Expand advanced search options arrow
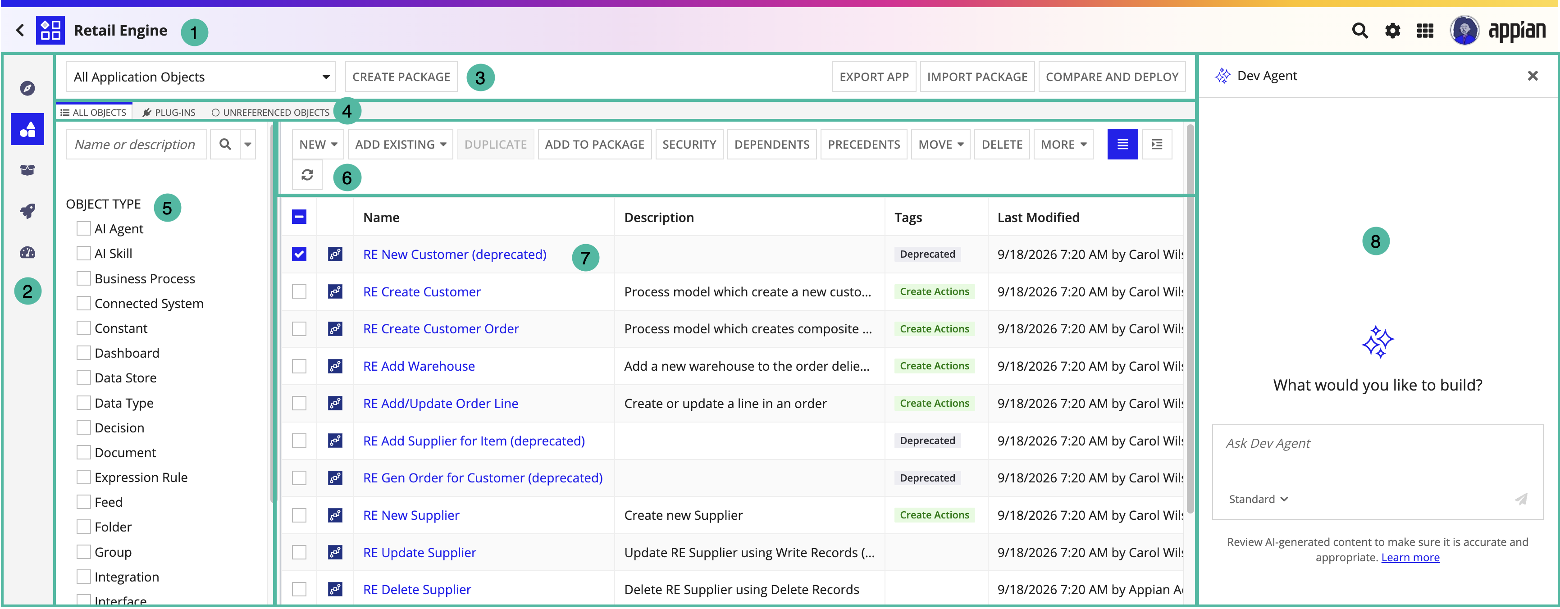The image size is (1560, 609). [x=248, y=144]
